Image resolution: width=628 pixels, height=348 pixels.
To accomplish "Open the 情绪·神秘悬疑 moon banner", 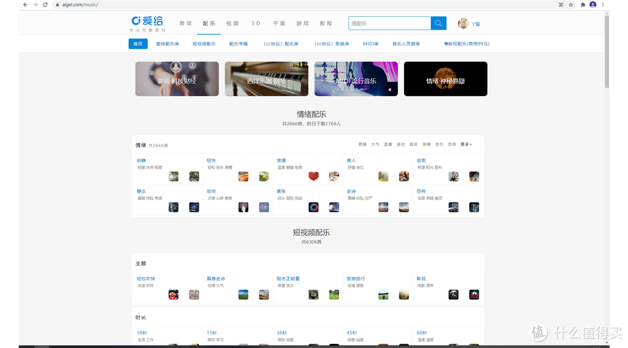I will (x=446, y=79).
